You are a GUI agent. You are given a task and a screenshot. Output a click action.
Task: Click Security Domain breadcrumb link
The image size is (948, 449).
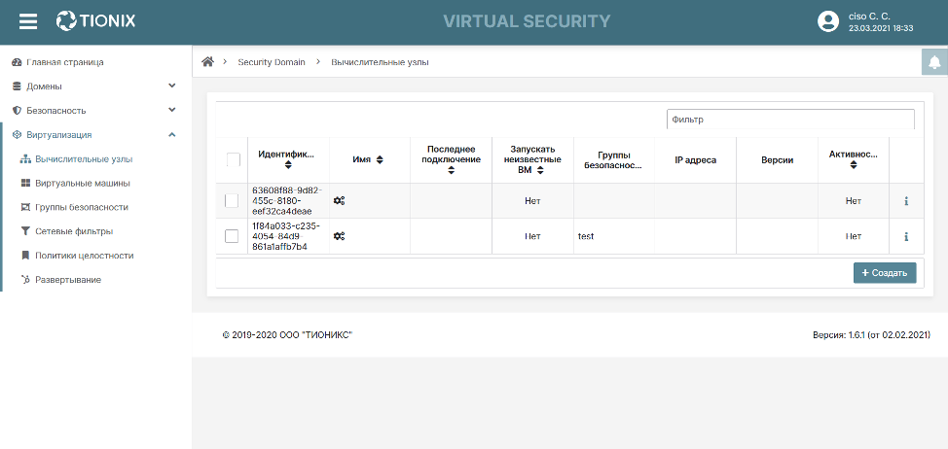[x=271, y=62]
